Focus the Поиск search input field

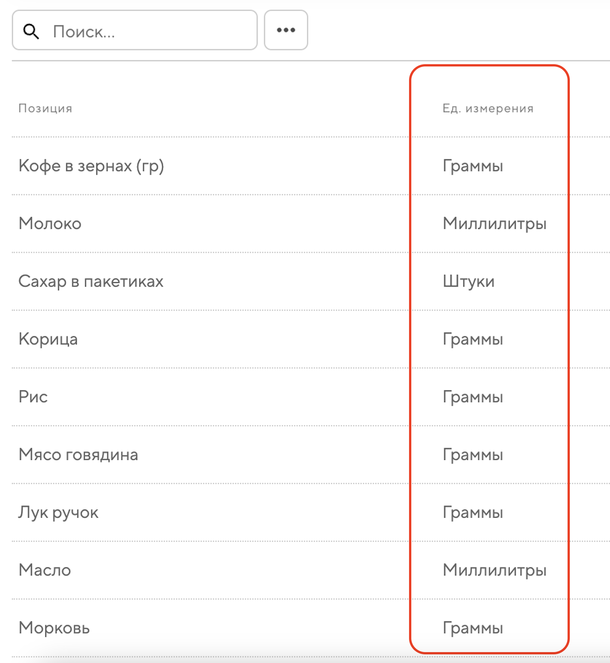click(x=150, y=31)
